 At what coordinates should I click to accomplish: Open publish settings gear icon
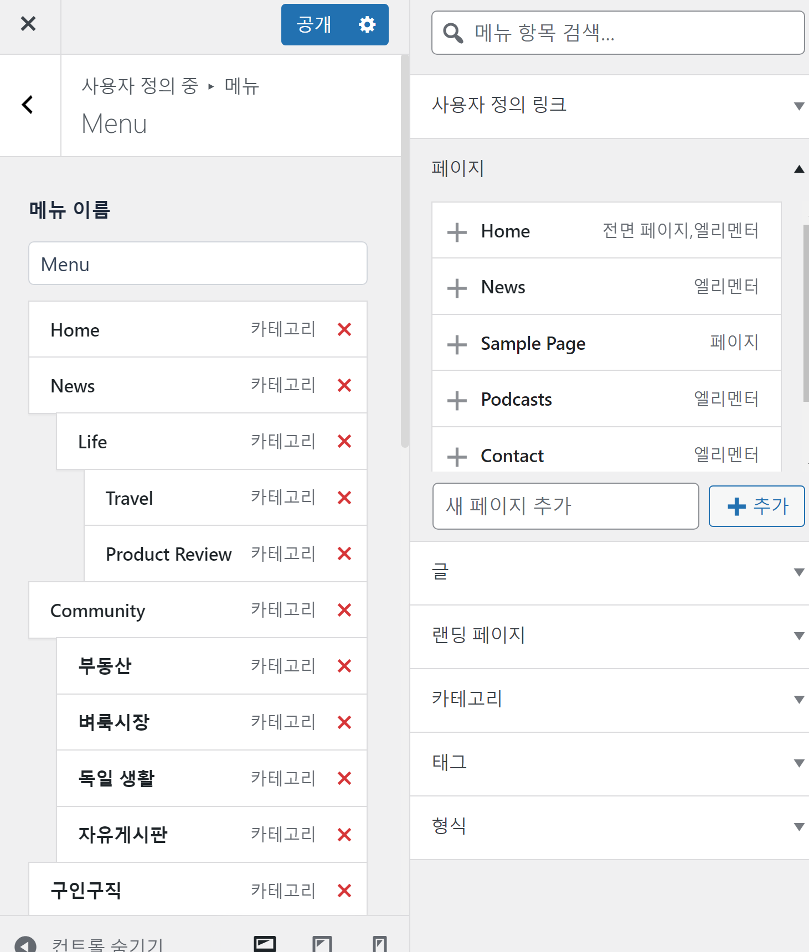tap(367, 24)
